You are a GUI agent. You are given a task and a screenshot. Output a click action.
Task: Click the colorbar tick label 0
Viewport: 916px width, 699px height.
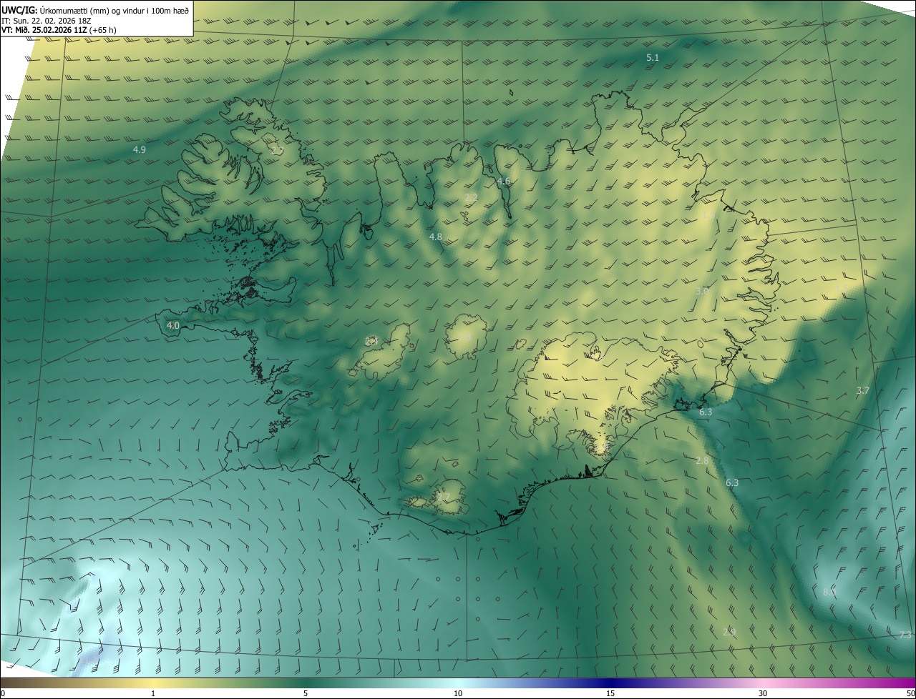click(3, 693)
